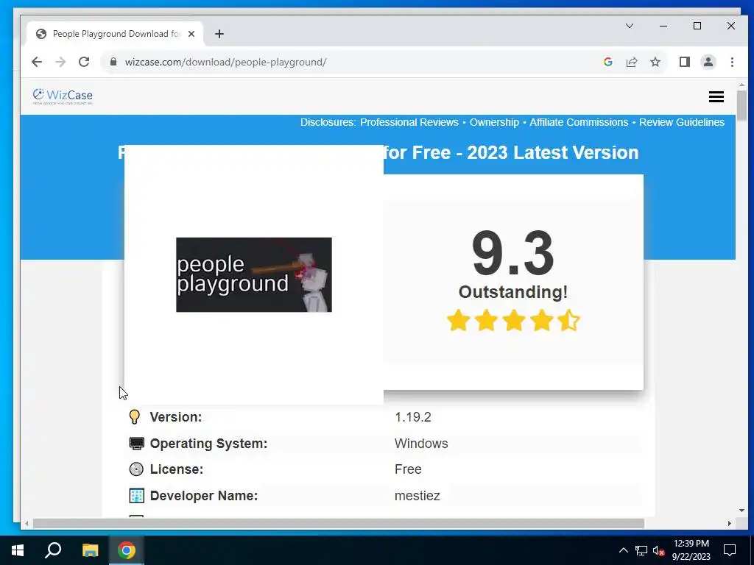This screenshot has height=565, width=754.
Task: Open the Professional Reviews disclosure link
Action: click(409, 123)
